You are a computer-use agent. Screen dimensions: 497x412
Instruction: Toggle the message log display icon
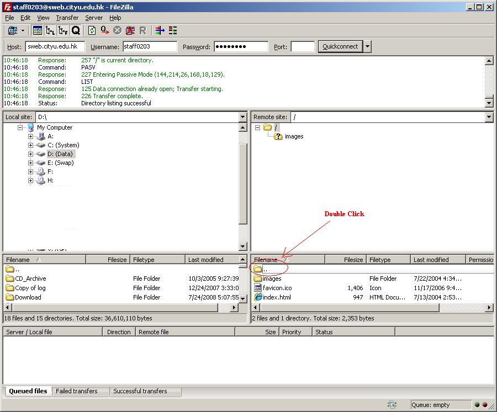click(38, 31)
